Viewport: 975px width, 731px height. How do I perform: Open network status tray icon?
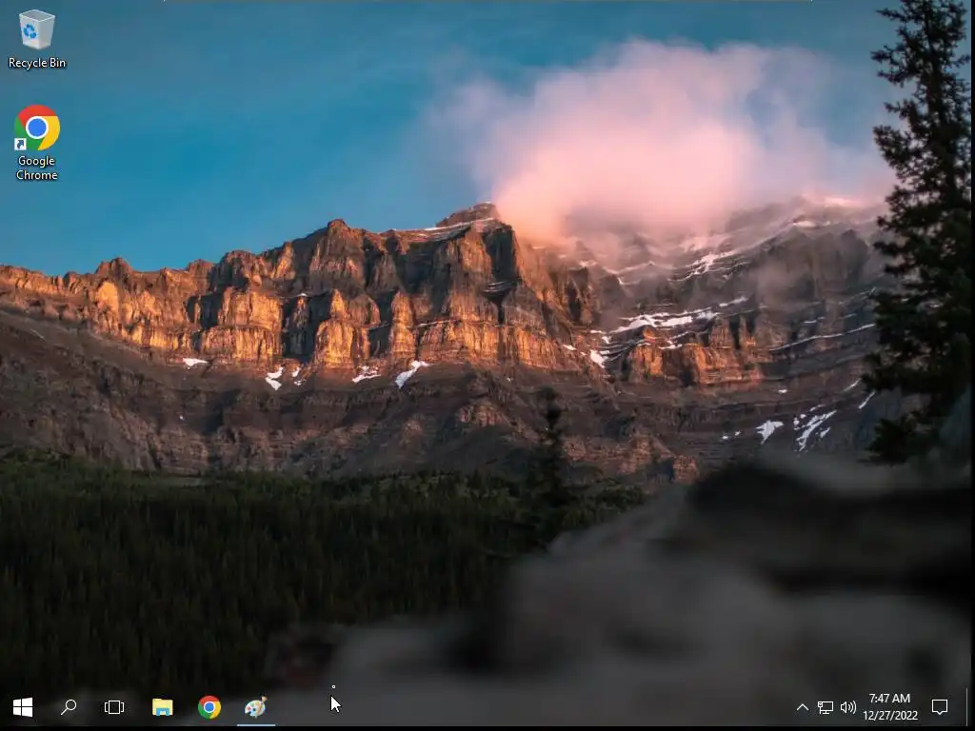[826, 707]
